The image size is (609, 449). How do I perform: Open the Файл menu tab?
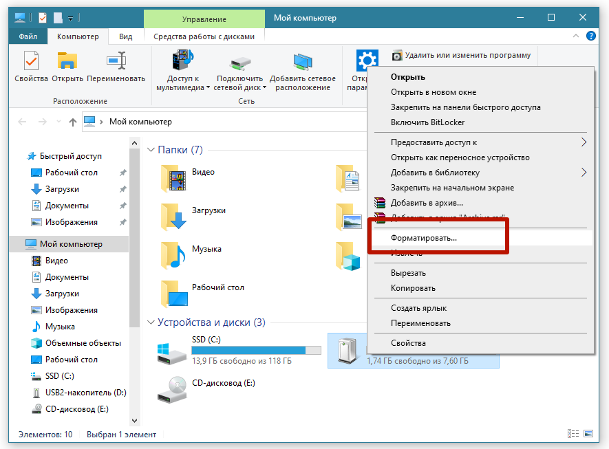tap(28, 36)
